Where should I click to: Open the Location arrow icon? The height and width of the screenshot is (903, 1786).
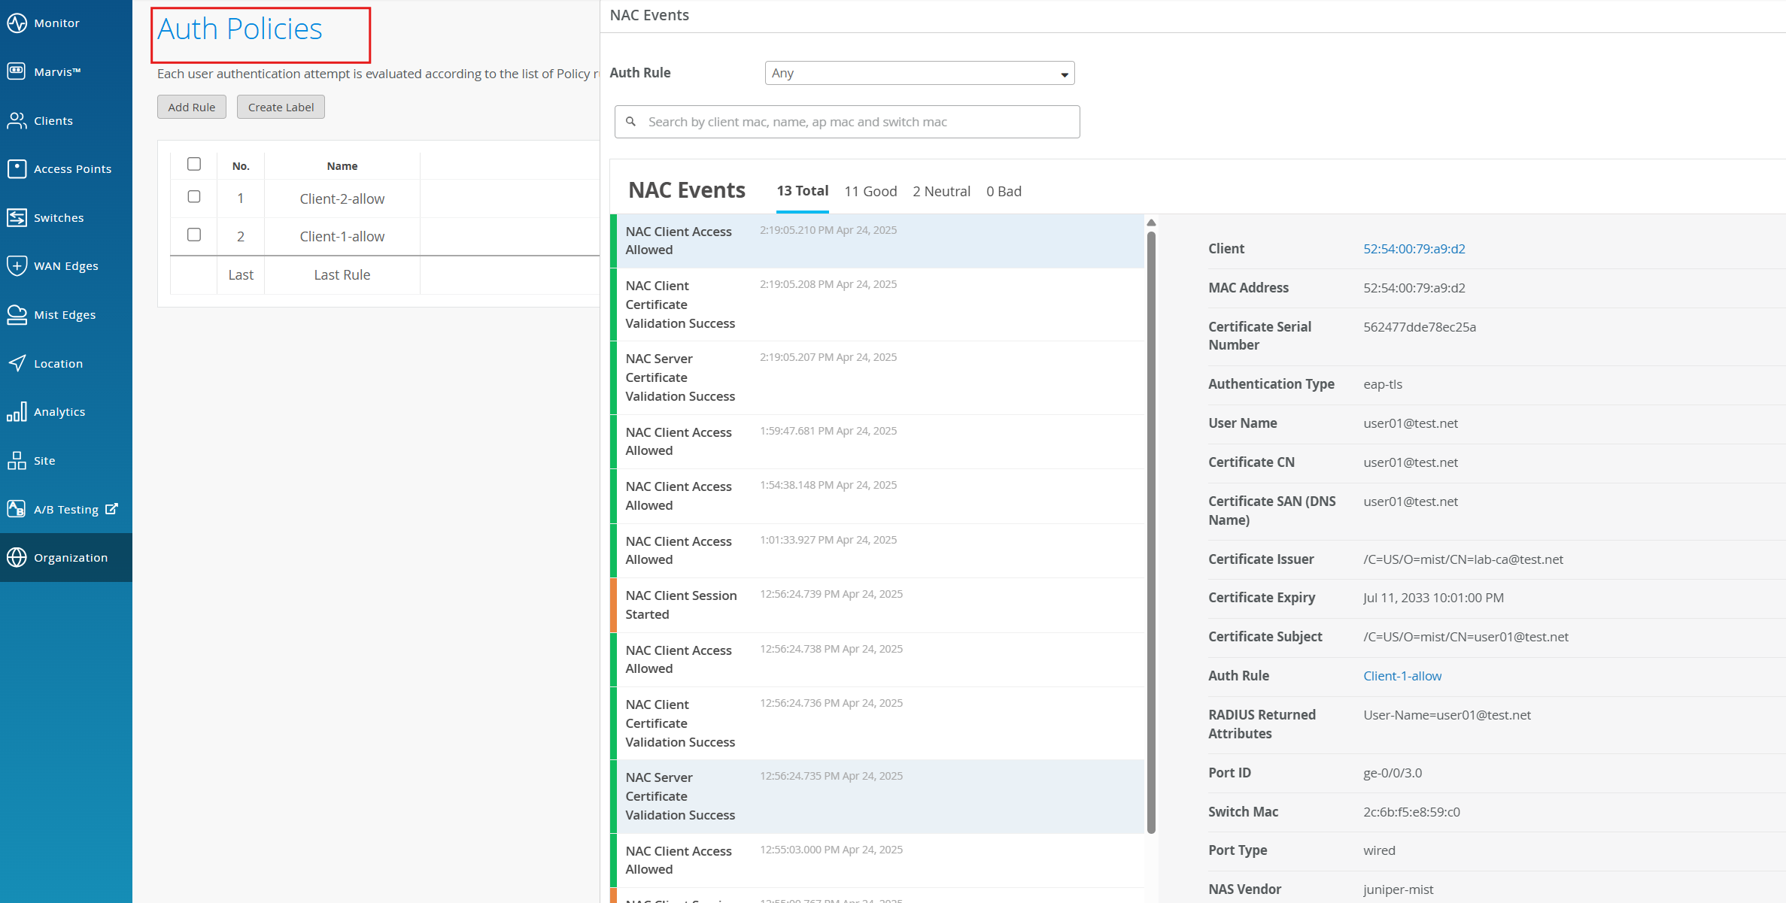point(17,363)
